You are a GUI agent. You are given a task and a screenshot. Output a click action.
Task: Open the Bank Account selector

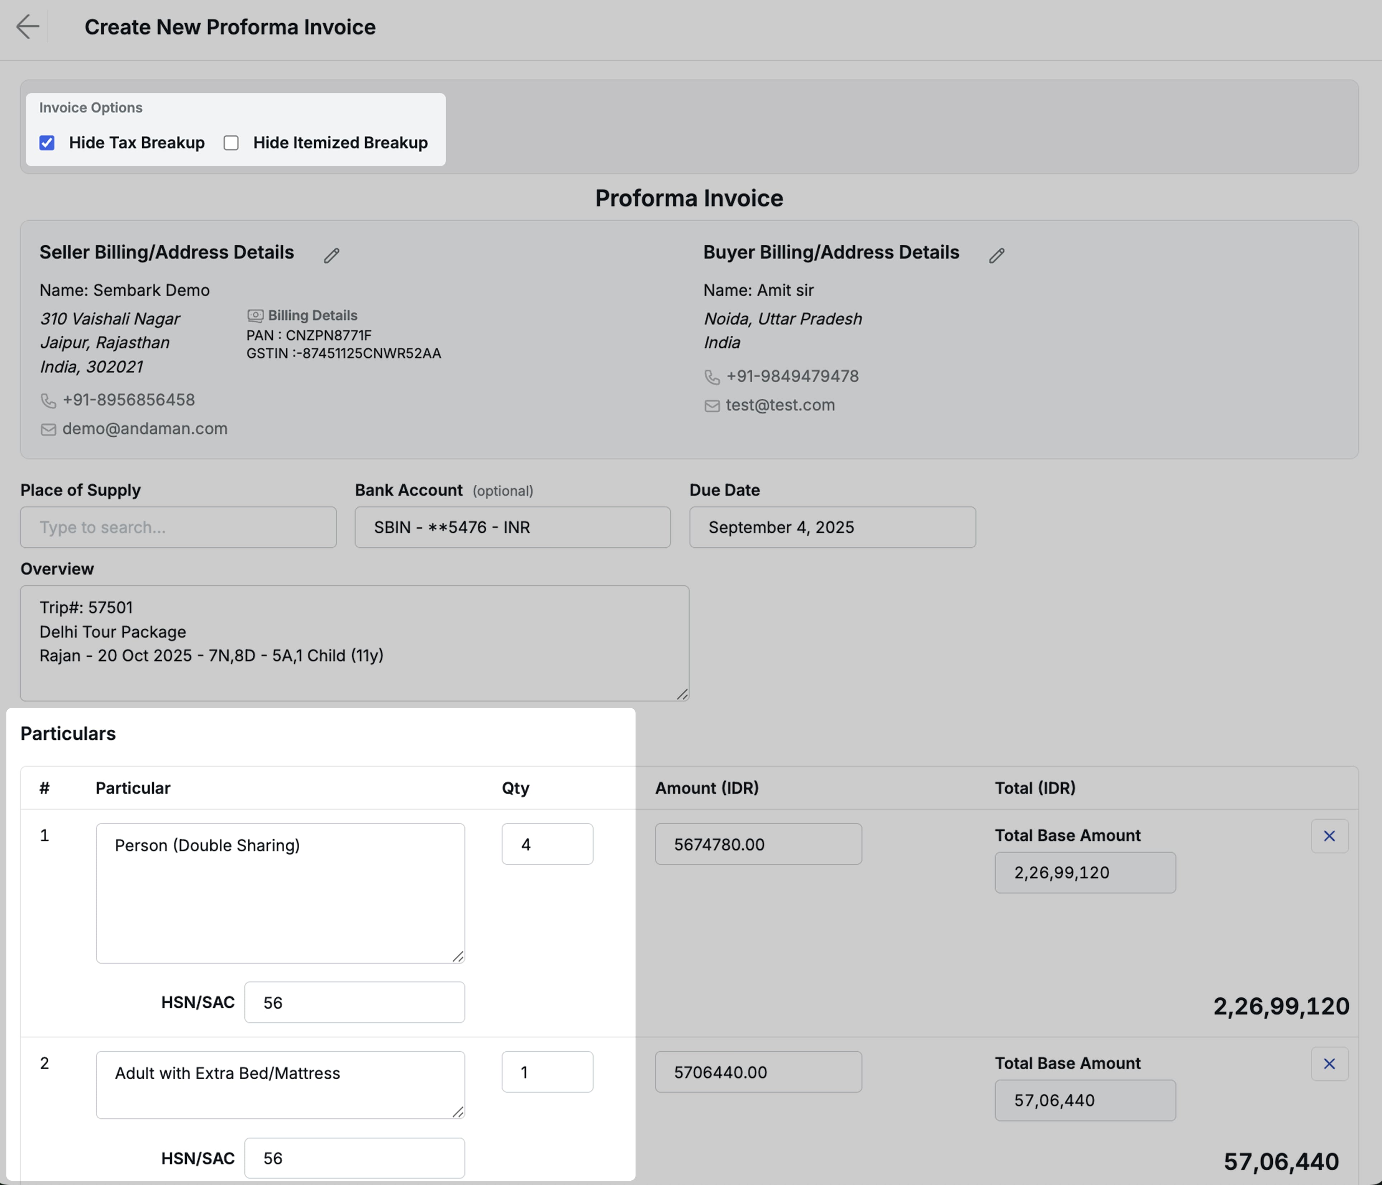click(511, 527)
